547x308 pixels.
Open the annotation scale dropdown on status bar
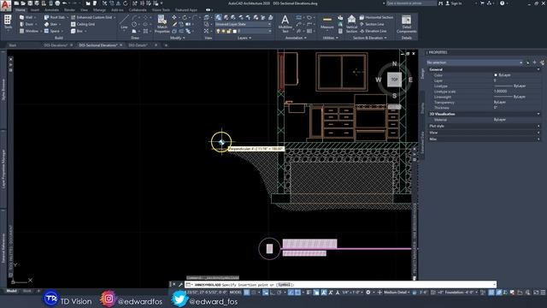click(x=351, y=293)
